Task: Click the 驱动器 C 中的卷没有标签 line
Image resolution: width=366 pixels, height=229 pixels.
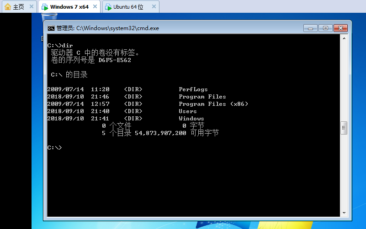Action: tap(95, 53)
